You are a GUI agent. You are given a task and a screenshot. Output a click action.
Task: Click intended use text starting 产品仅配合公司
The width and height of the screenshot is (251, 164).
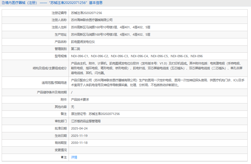coord(158,82)
